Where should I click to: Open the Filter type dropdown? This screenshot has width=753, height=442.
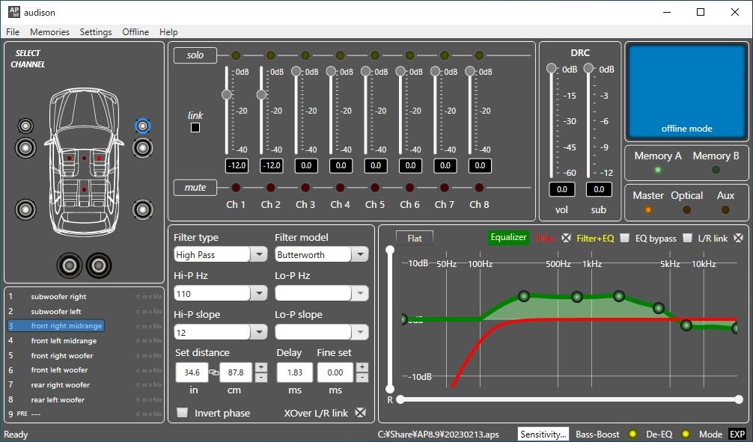pos(259,254)
